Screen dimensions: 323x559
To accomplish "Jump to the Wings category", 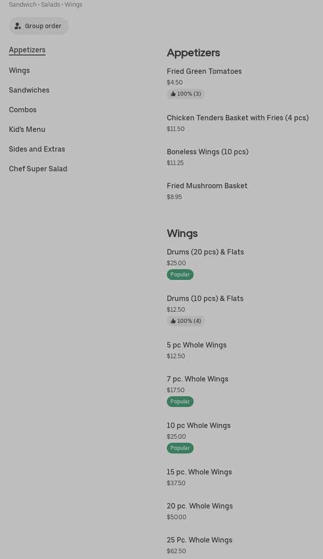I will click(x=20, y=70).
